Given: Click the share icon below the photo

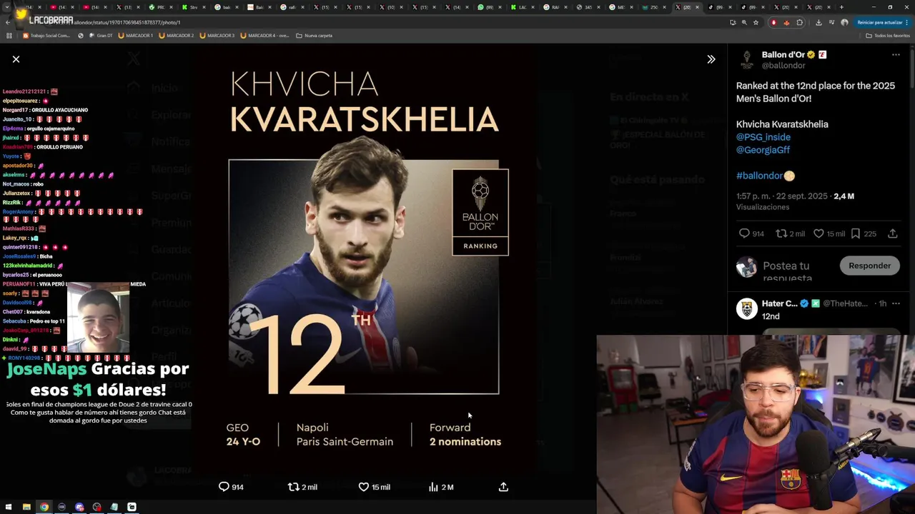Looking at the screenshot, I should coord(503,487).
